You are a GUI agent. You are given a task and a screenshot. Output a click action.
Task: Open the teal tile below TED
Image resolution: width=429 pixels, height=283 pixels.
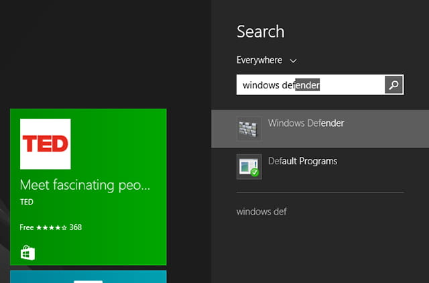tap(88, 277)
